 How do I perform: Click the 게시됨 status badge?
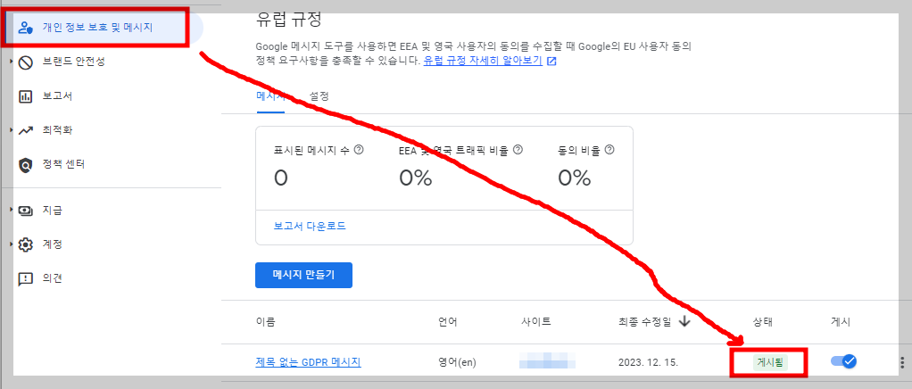click(769, 363)
